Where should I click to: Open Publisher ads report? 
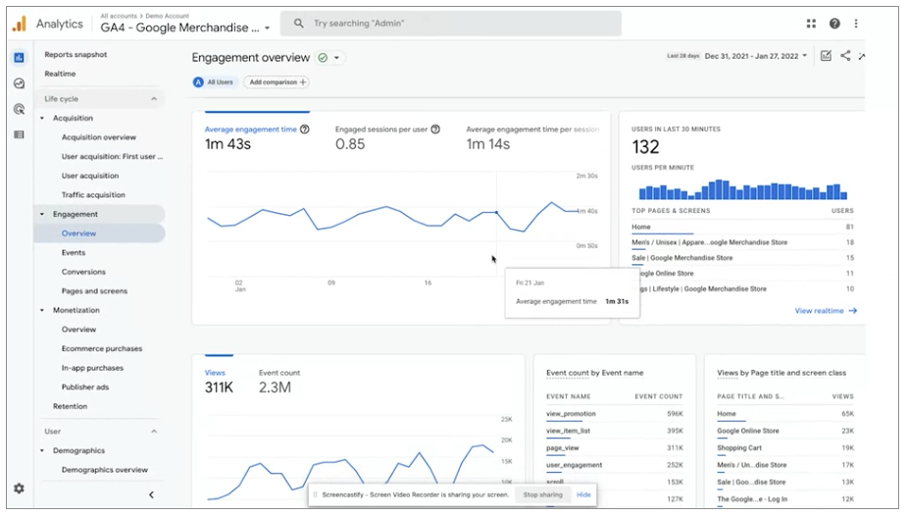[85, 387]
